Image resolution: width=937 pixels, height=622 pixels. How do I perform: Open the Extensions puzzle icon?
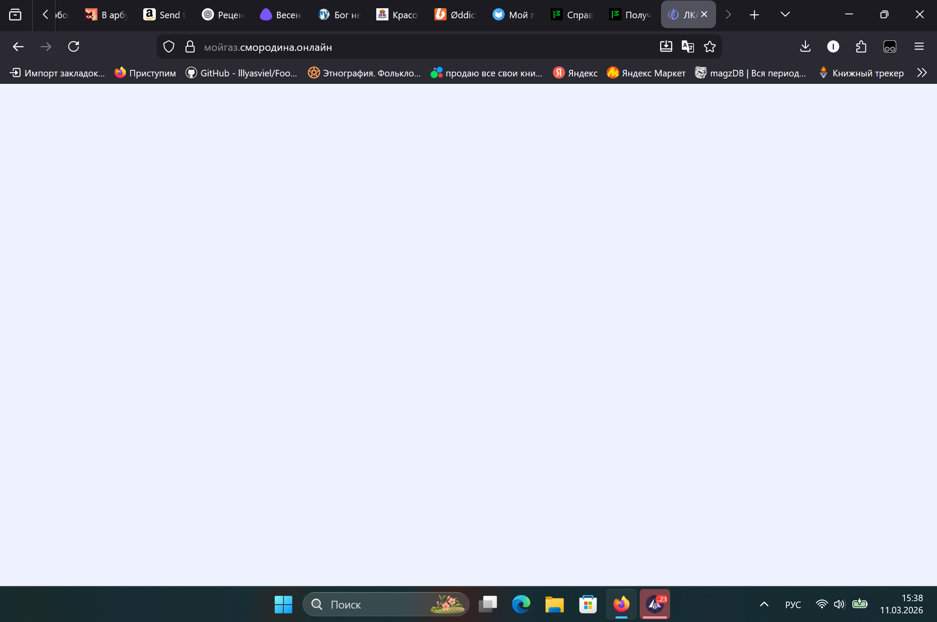point(861,46)
